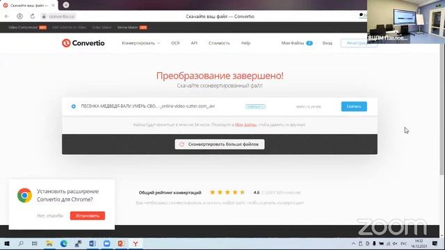The width and height of the screenshot is (445, 250).
Task: Go back to the previous page
Action: pyautogui.click(x=7, y=17)
